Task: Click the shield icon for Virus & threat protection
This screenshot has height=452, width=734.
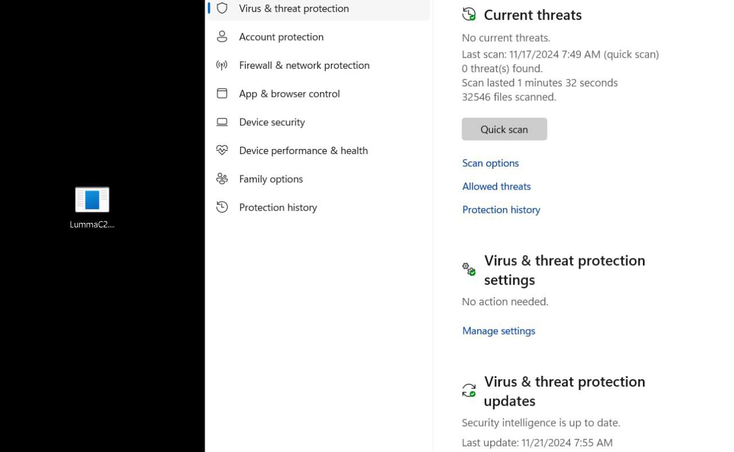Action: [222, 8]
